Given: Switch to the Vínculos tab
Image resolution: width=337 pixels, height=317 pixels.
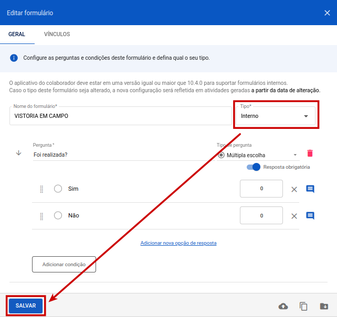Looking at the screenshot, I should 57,35.
